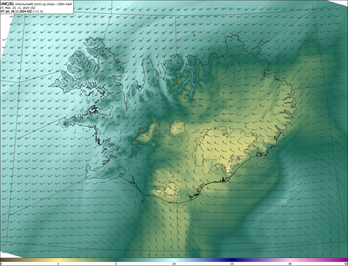Select the 50 tick on the color scale
This screenshot has height=266, width=348.
point(346,264)
